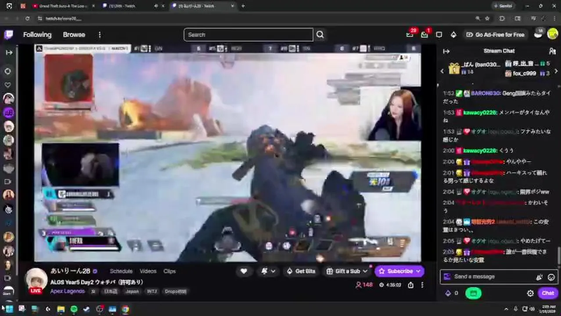Open the Clips tab of the channel
Image resolution: width=561 pixels, height=316 pixels.
click(169, 271)
